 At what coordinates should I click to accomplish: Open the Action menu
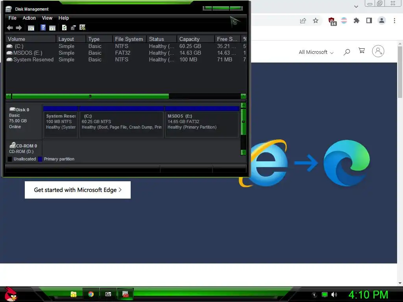point(29,18)
